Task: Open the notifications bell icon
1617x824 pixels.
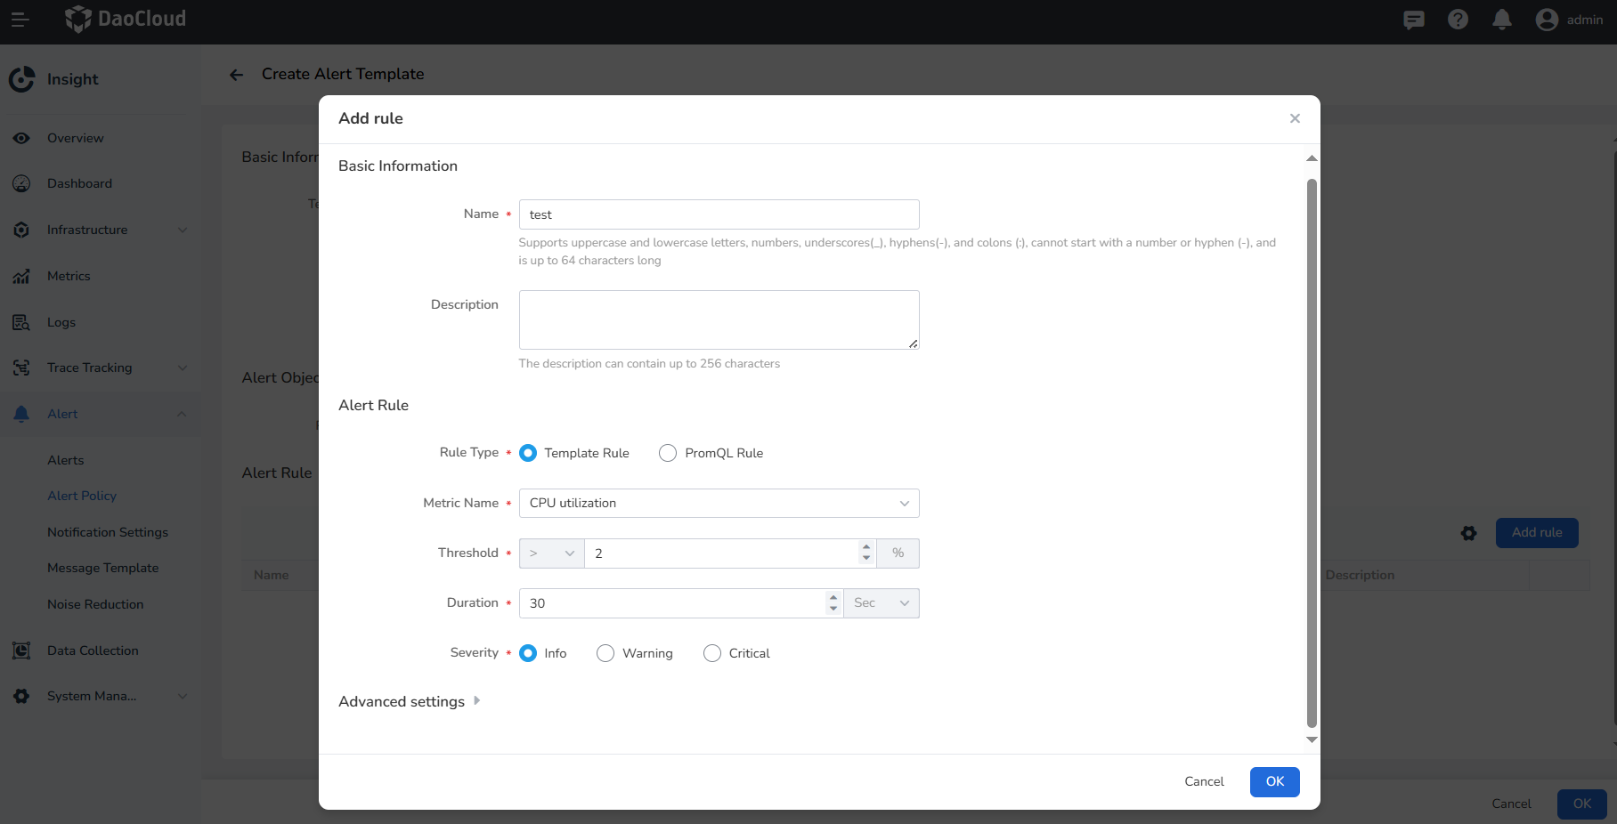Action: [1502, 20]
